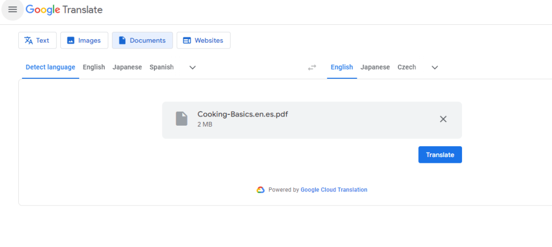Image resolution: width=552 pixels, height=247 pixels.
Task: Switch to Text translation mode
Action: tap(37, 40)
